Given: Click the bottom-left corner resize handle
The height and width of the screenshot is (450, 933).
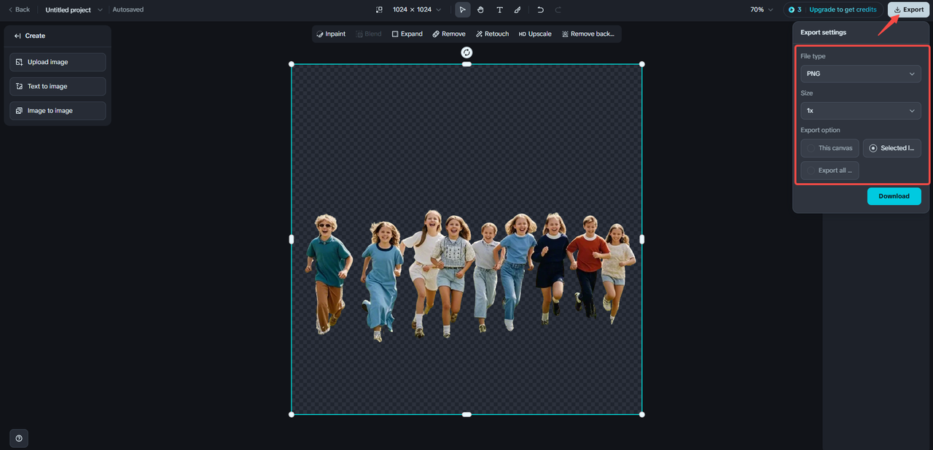Looking at the screenshot, I should (292, 414).
